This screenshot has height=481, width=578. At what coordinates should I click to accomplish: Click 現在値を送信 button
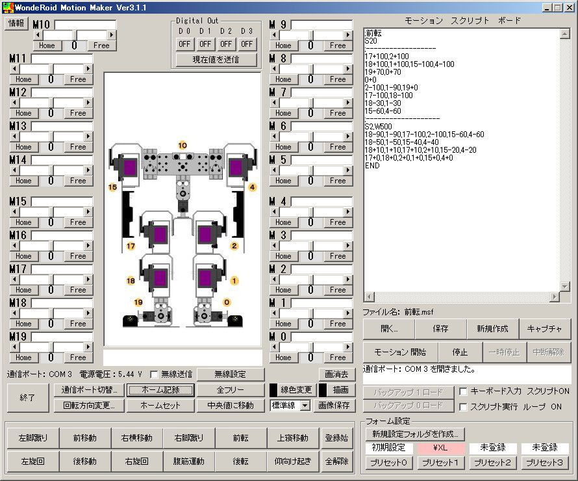[216, 60]
